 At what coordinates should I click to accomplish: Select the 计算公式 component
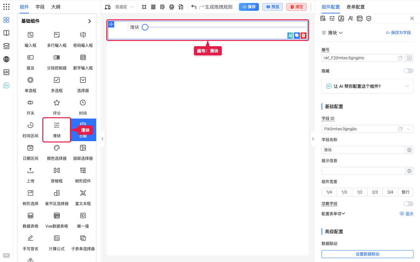tap(57, 243)
